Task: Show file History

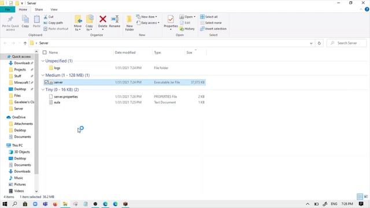Action: click(x=187, y=28)
